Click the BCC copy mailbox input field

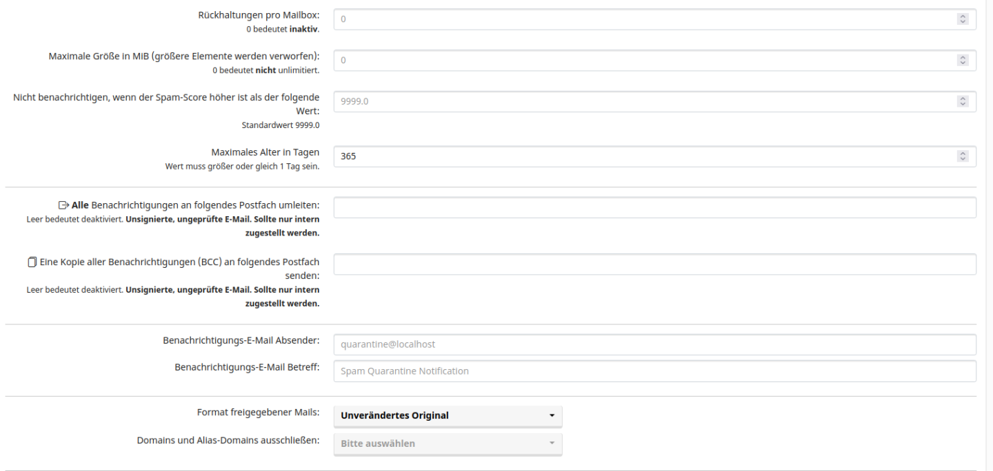[x=654, y=264]
